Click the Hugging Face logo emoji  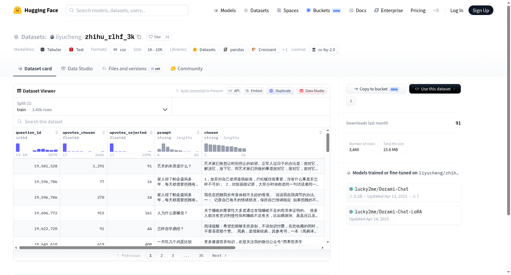coord(18,10)
